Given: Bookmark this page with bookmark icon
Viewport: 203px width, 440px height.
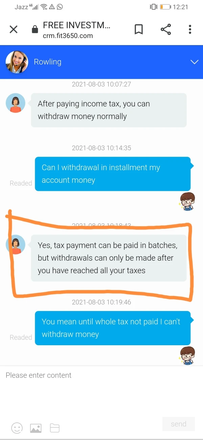Looking at the screenshot, I should coord(138,29).
